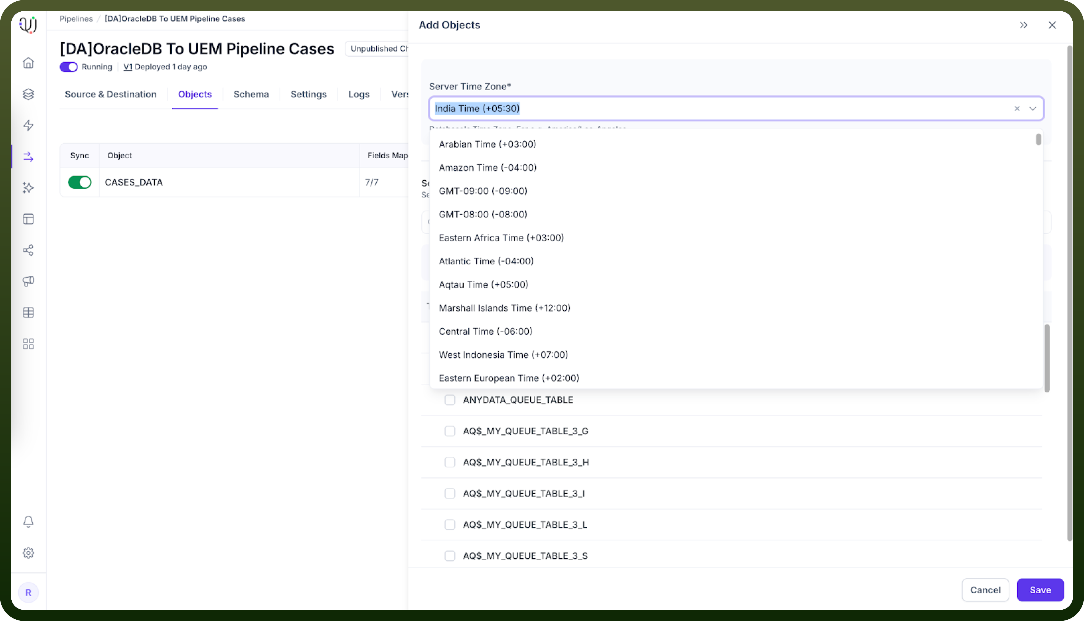Open the settings gear icon in sidebar
Image resolution: width=1084 pixels, height=621 pixels.
click(28, 553)
